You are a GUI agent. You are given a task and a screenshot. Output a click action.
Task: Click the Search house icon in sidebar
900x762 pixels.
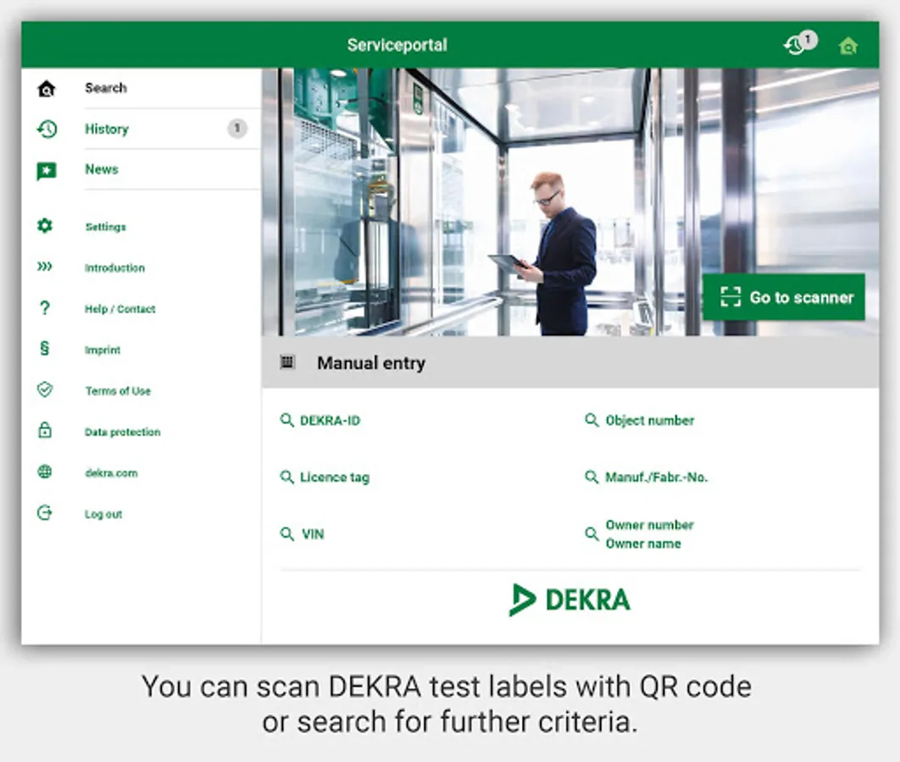47,88
